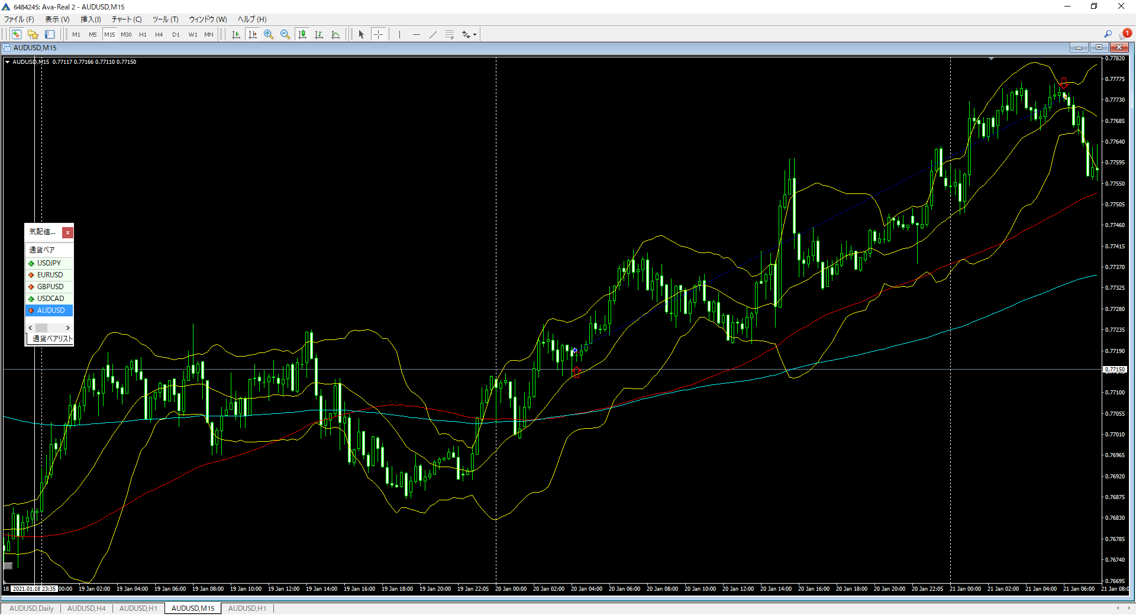Switch to the last AUDUSD,H1 chart tab
Screen dimensions: 1136x615
point(247,608)
